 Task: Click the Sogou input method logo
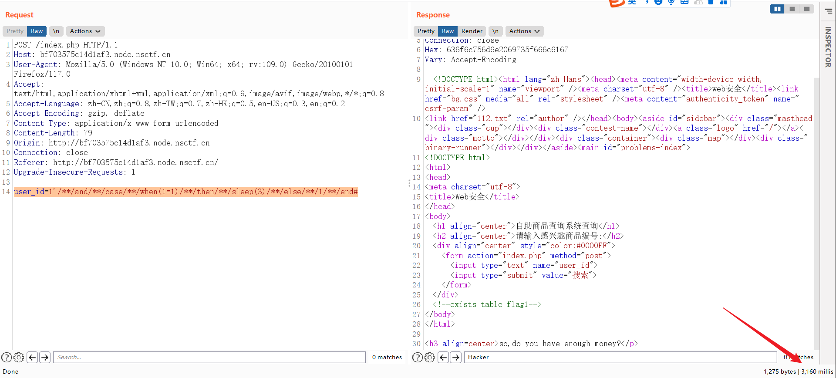click(x=617, y=3)
